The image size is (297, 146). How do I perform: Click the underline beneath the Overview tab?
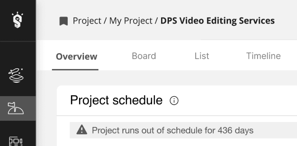point(75,69)
